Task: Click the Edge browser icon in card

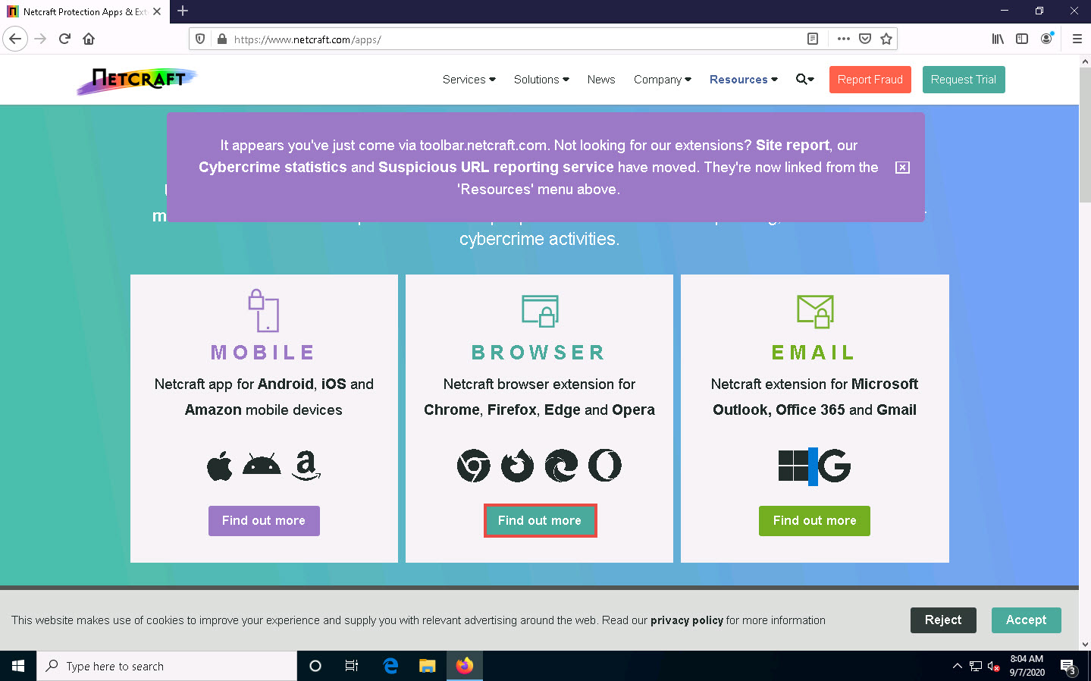Action: click(x=561, y=466)
